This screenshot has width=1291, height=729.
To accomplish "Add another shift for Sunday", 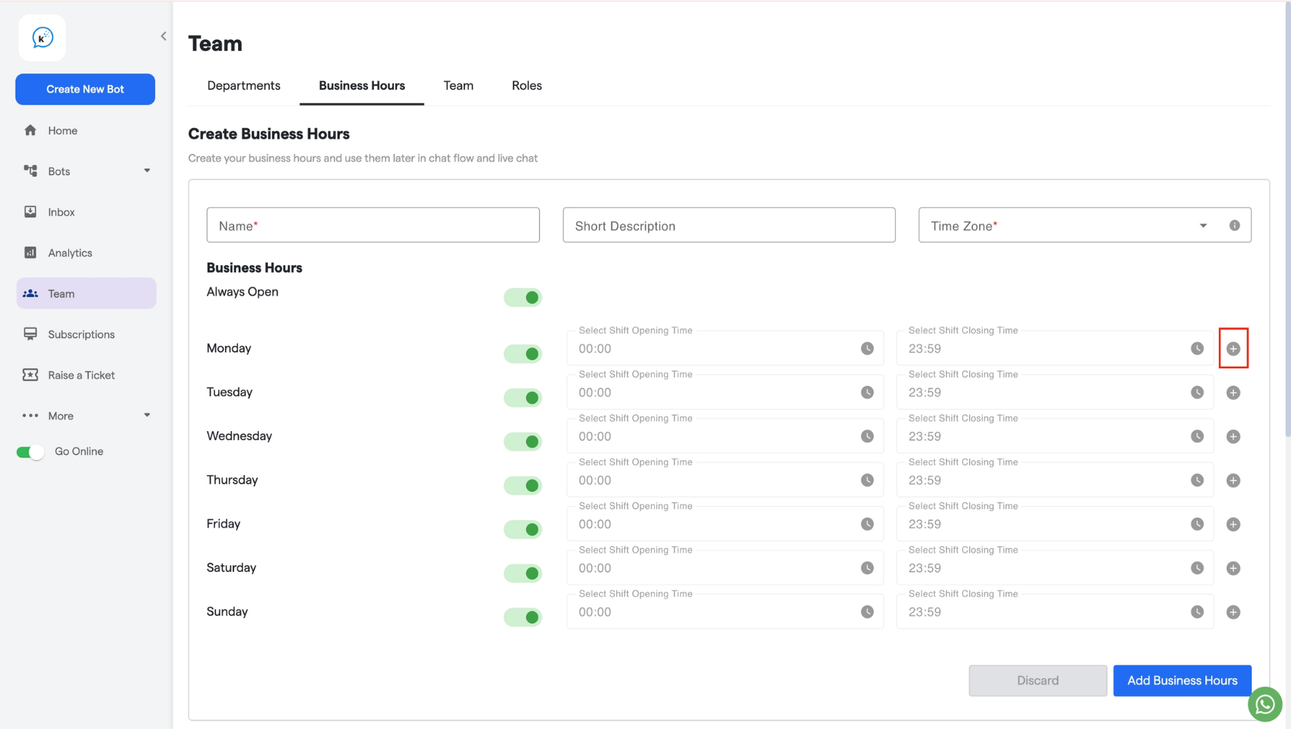I will tap(1233, 612).
